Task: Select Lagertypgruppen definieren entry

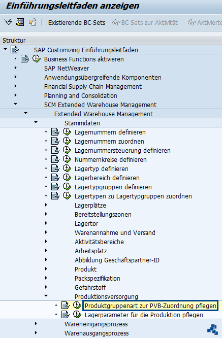Action: (113, 187)
